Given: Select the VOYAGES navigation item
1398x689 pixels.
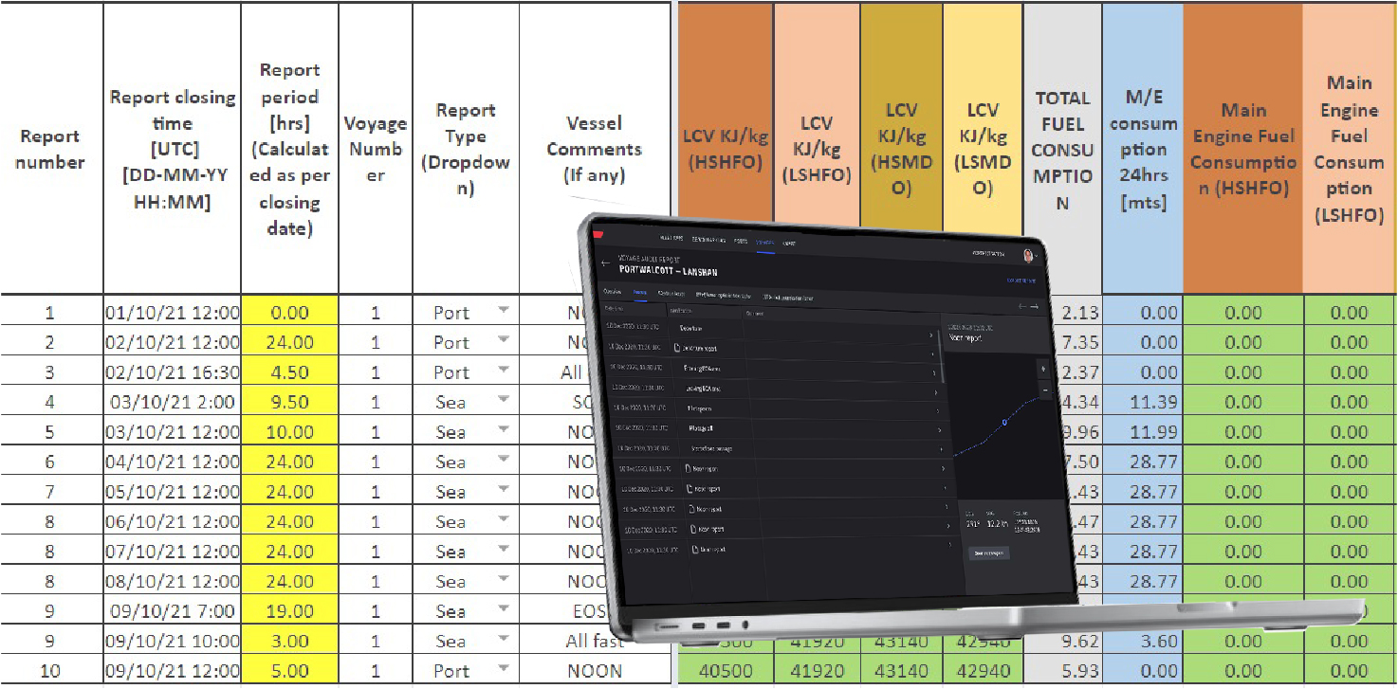Looking at the screenshot, I should coord(765,243).
